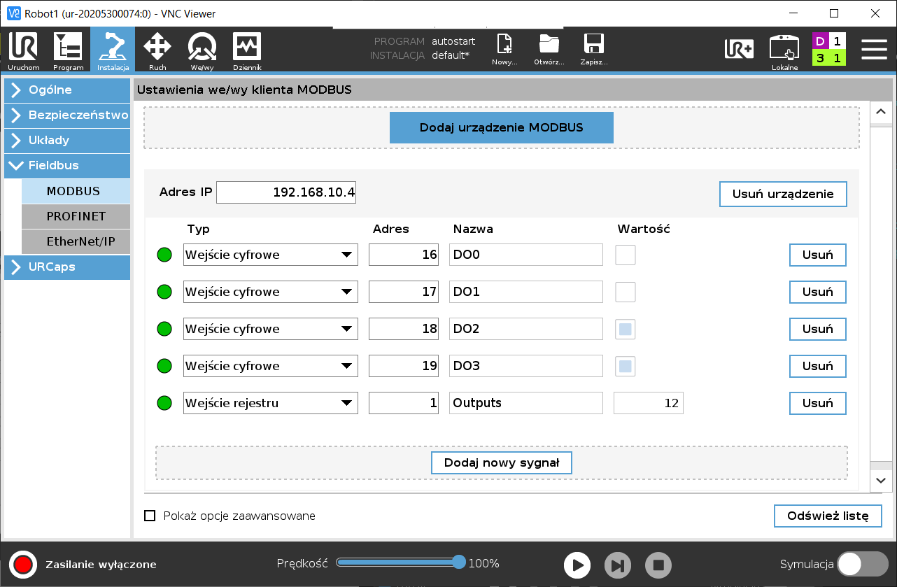Click the Dodaj nowy sygnał button
Viewport: 897px width, 587px height.
[502, 462]
